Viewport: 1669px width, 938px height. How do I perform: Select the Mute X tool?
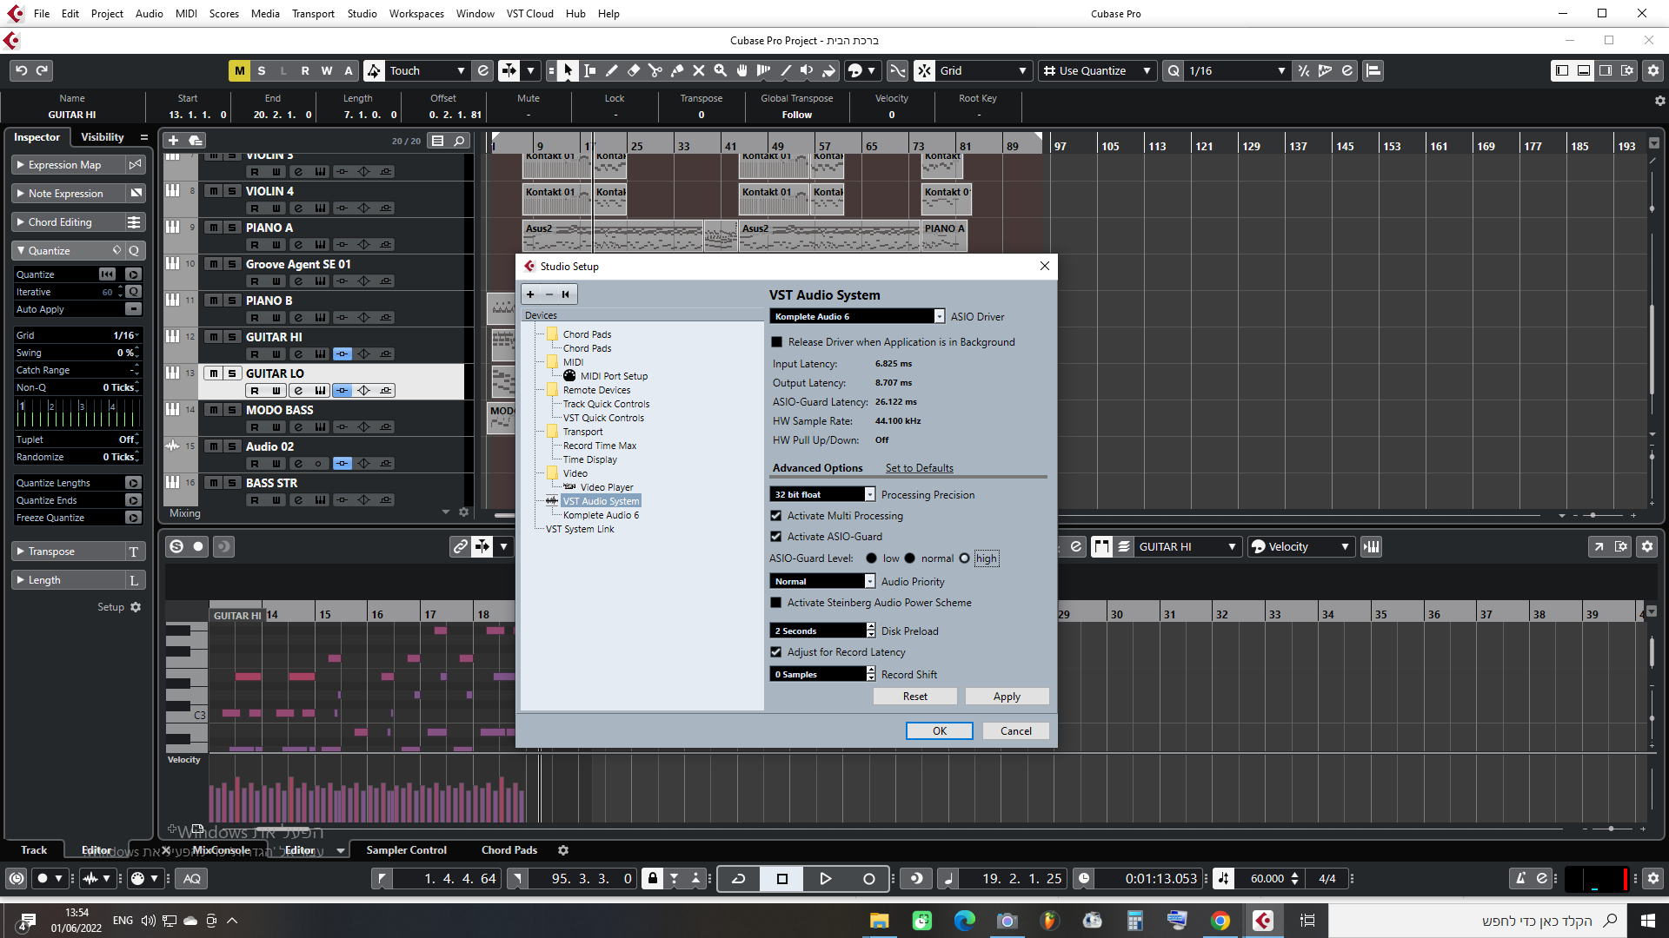point(699,70)
